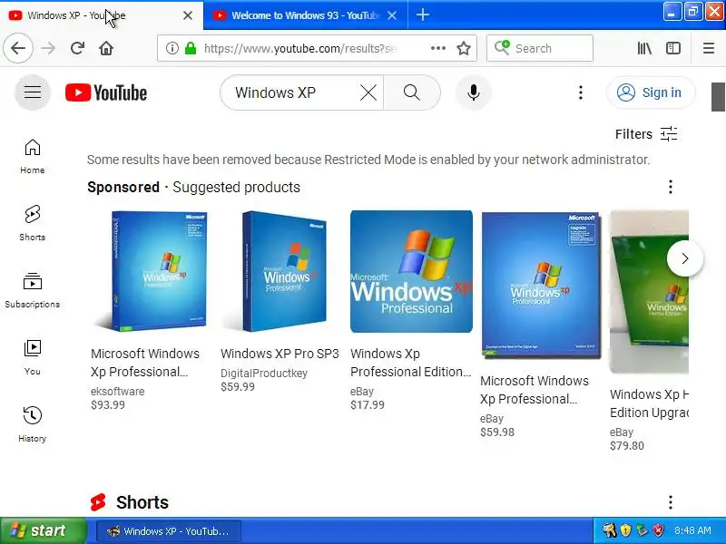Image resolution: width=726 pixels, height=544 pixels.
Task: Open the Firefox hamburger menu
Action: 709,48
